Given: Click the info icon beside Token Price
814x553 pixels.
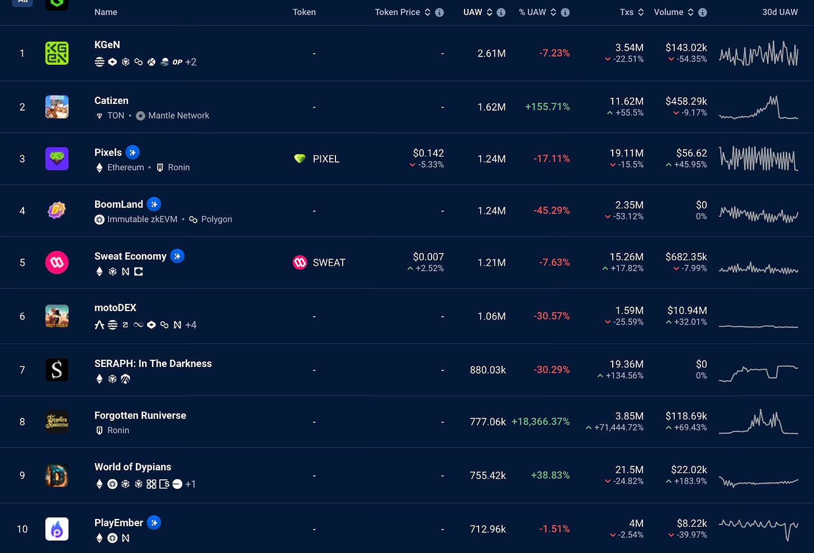Looking at the screenshot, I should [439, 12].
